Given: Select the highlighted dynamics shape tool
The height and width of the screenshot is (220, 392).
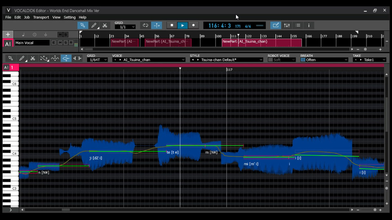Looking at the screenshot, I should pyautogui.click(x=66, y=58).
